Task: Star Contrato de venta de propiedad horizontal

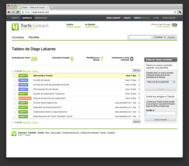Action: pos(15,85)
